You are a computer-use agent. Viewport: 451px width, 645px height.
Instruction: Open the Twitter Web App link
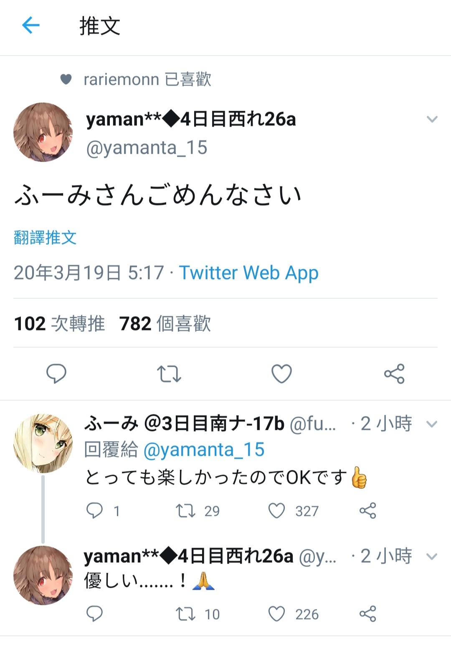click(249, 273)
